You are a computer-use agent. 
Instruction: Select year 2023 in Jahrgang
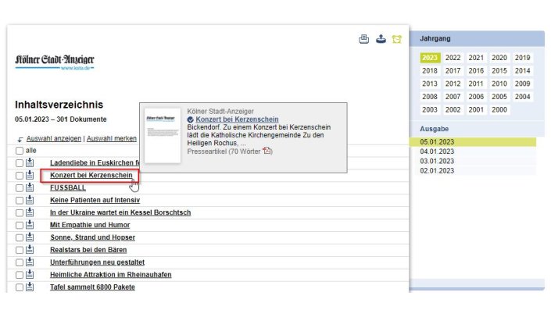pos(430,58)
